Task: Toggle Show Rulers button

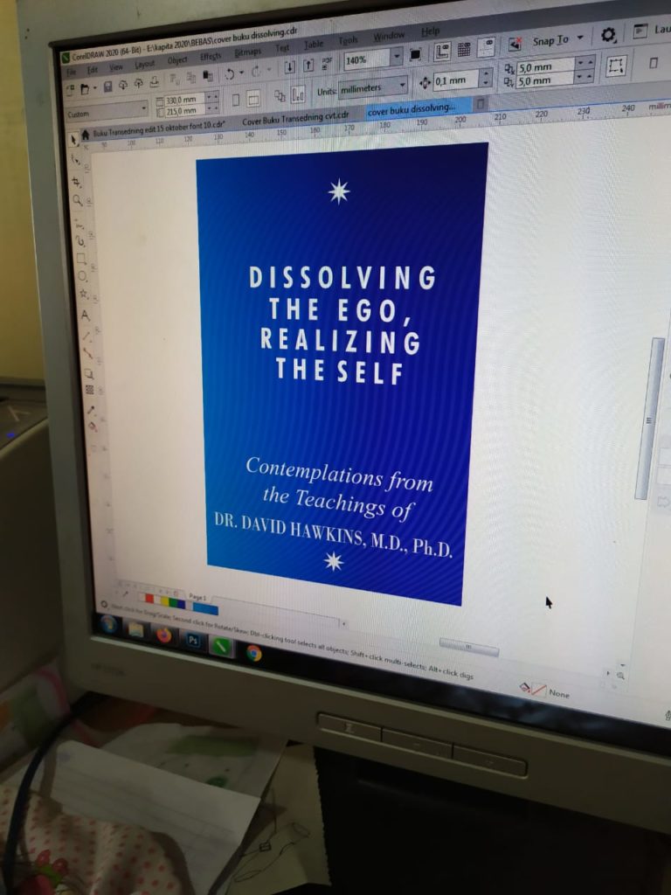Action: [443, 52]
